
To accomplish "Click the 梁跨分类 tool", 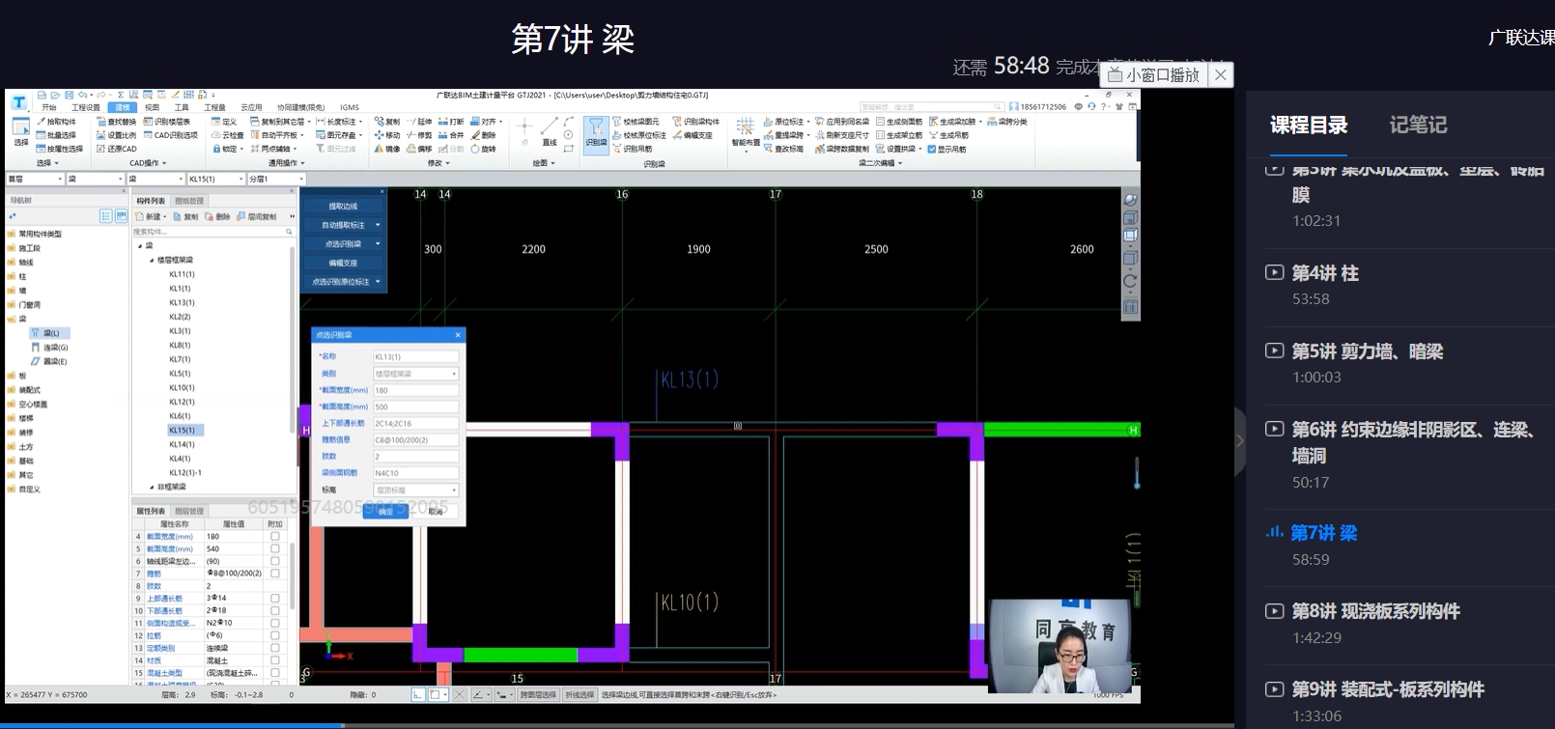I will coord(1007,122).
